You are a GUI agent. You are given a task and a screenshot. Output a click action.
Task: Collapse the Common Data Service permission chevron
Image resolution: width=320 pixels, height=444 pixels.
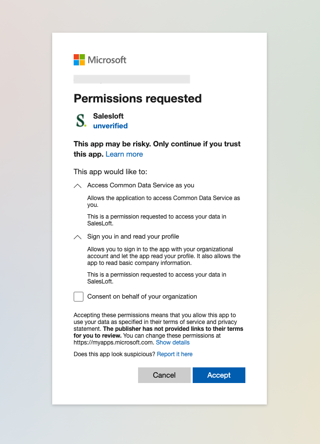tap(78, 186)
